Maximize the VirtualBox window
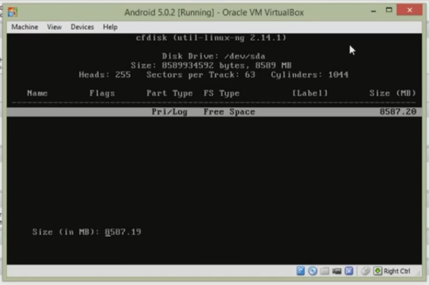The image size is (429, 285). 389,10
